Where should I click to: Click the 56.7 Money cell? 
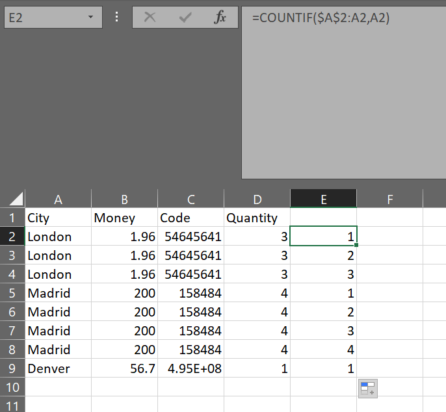click(x=125, y=368)
